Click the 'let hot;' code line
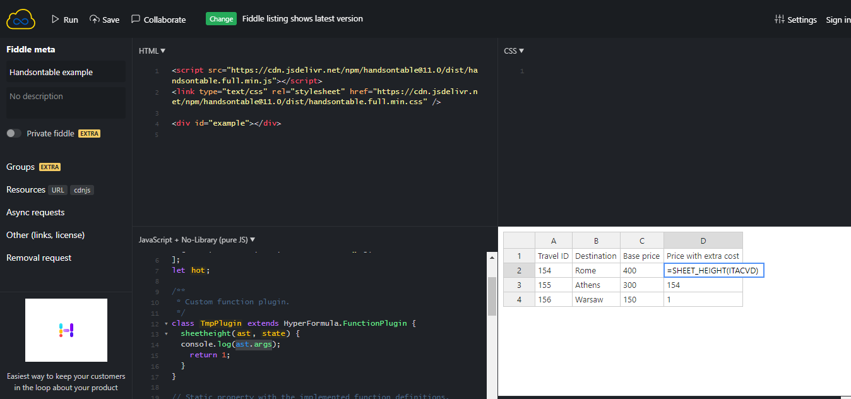Image resolution: width=851 pixels, height=399 pixels. point(190,270)
